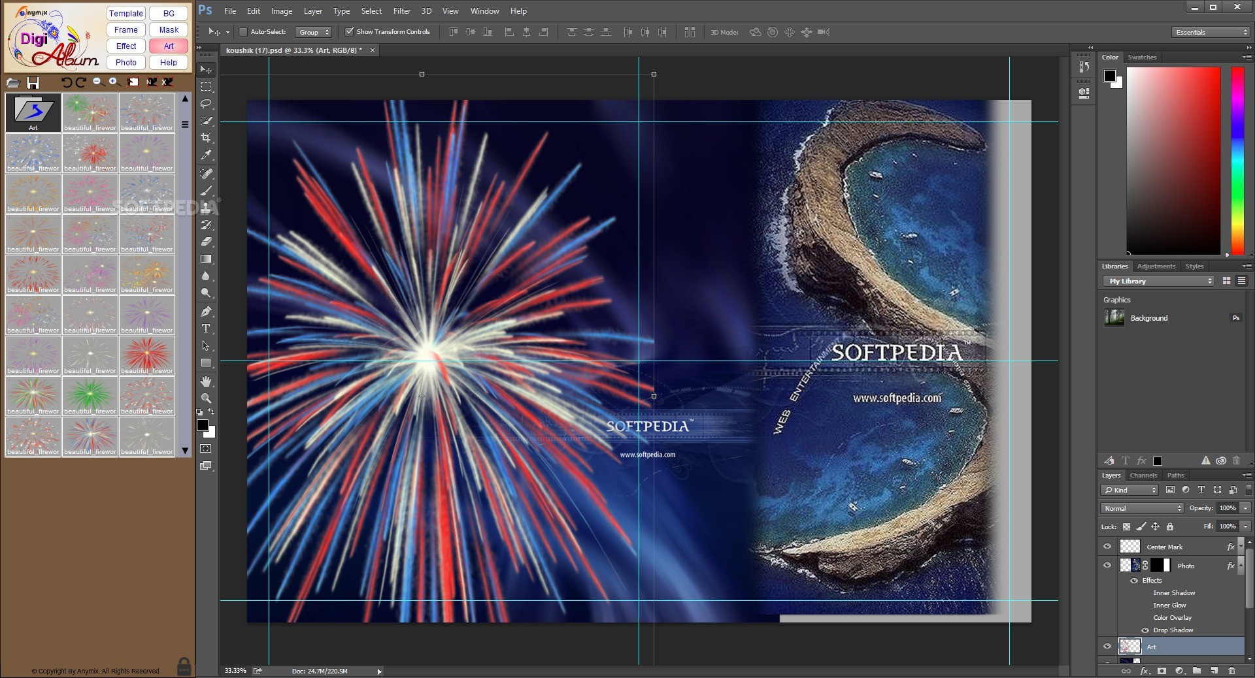Select the Art folder thumbnail
This screenshot has height=678, width=1255.
click(x=33, y=112)
